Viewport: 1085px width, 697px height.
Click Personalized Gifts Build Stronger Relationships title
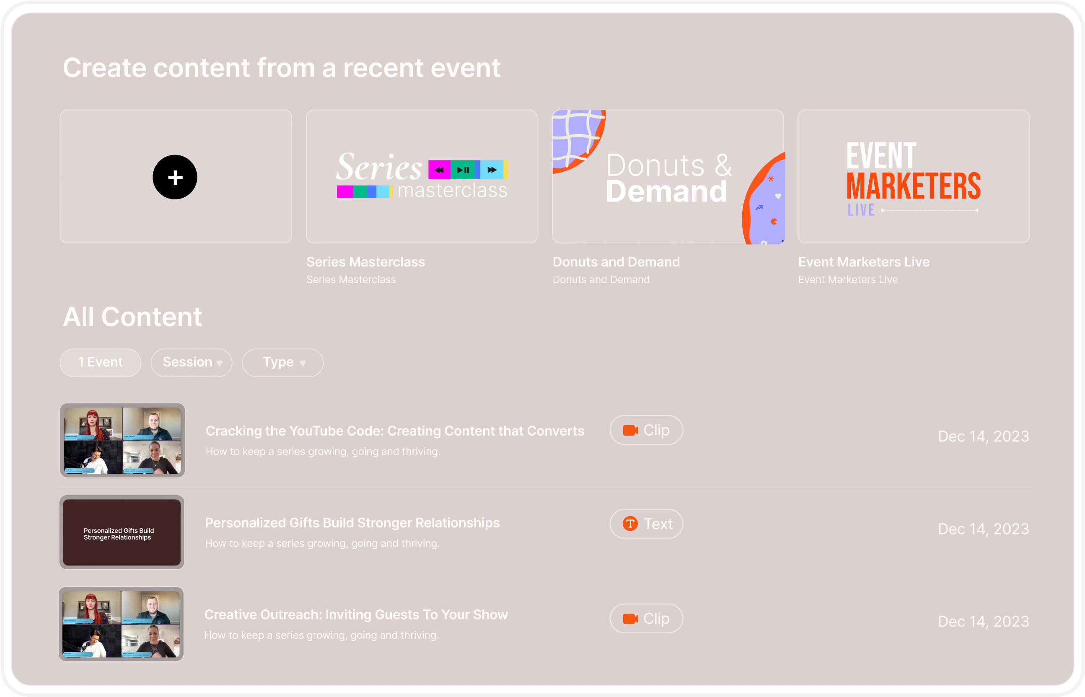click(x=352, y=523)
